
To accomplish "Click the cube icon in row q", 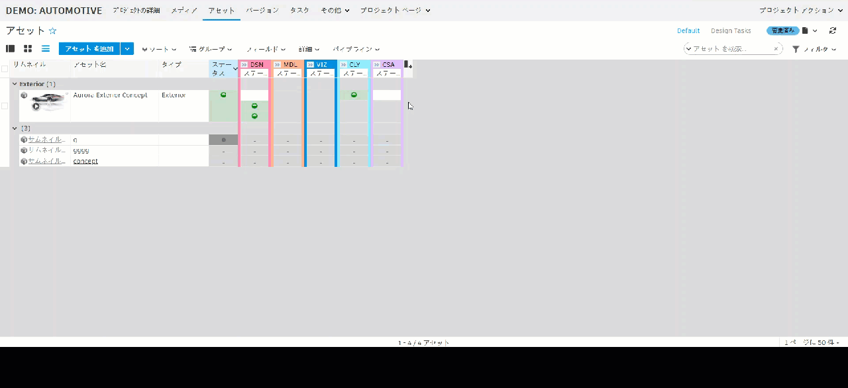I will pyautogui.click(x=24, y=140).
